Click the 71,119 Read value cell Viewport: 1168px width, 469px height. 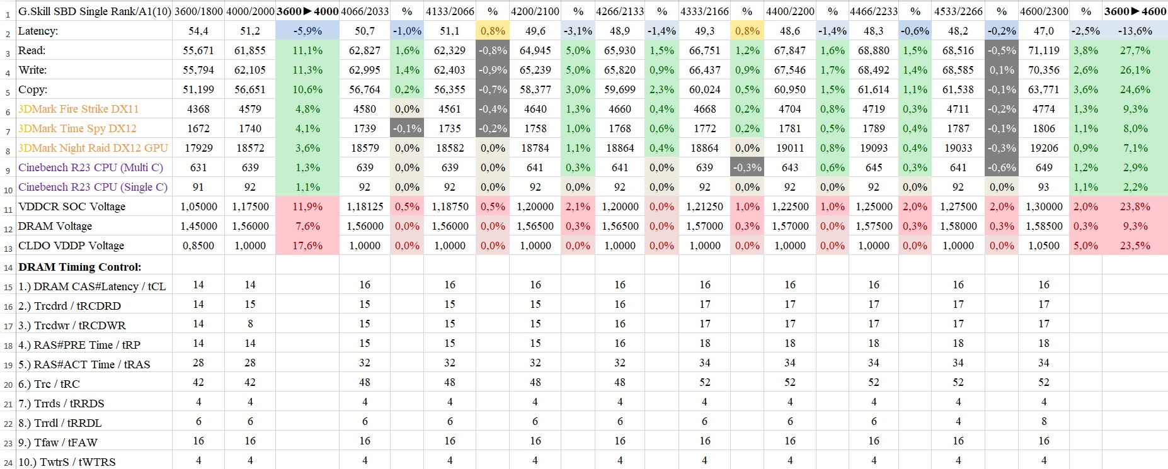(1044, 50)
